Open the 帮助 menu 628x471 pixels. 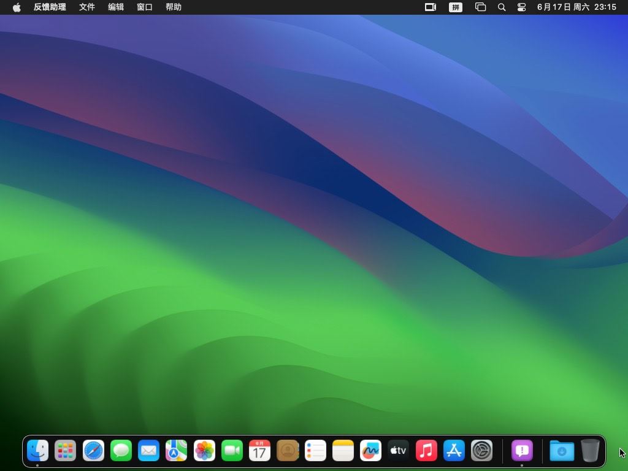point(174,7)
